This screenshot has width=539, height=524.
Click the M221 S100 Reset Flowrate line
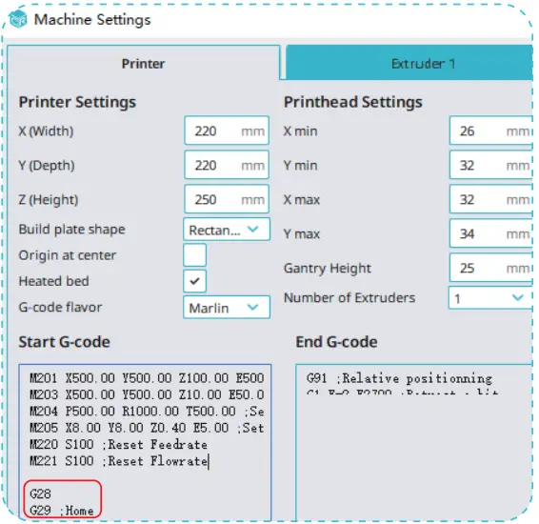(119, 461)
